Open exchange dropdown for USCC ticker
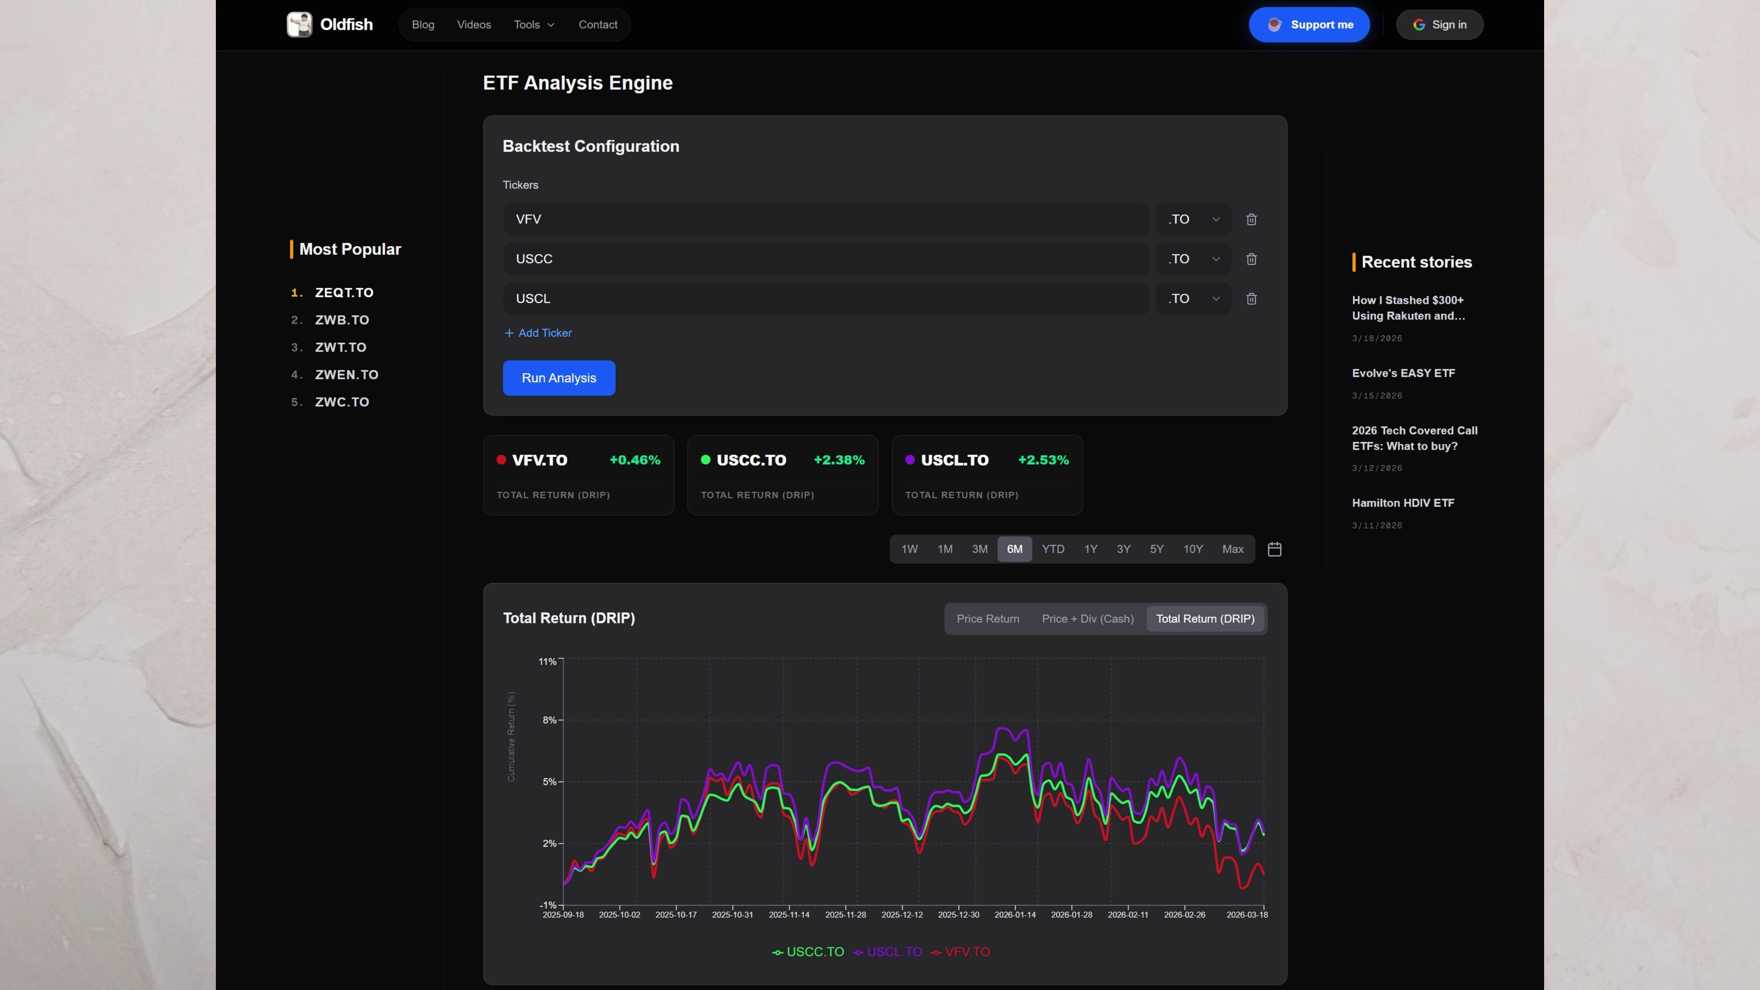The height and width of the screenshot is (990, 1760). pyautogui.click(x=1193, y=259)
